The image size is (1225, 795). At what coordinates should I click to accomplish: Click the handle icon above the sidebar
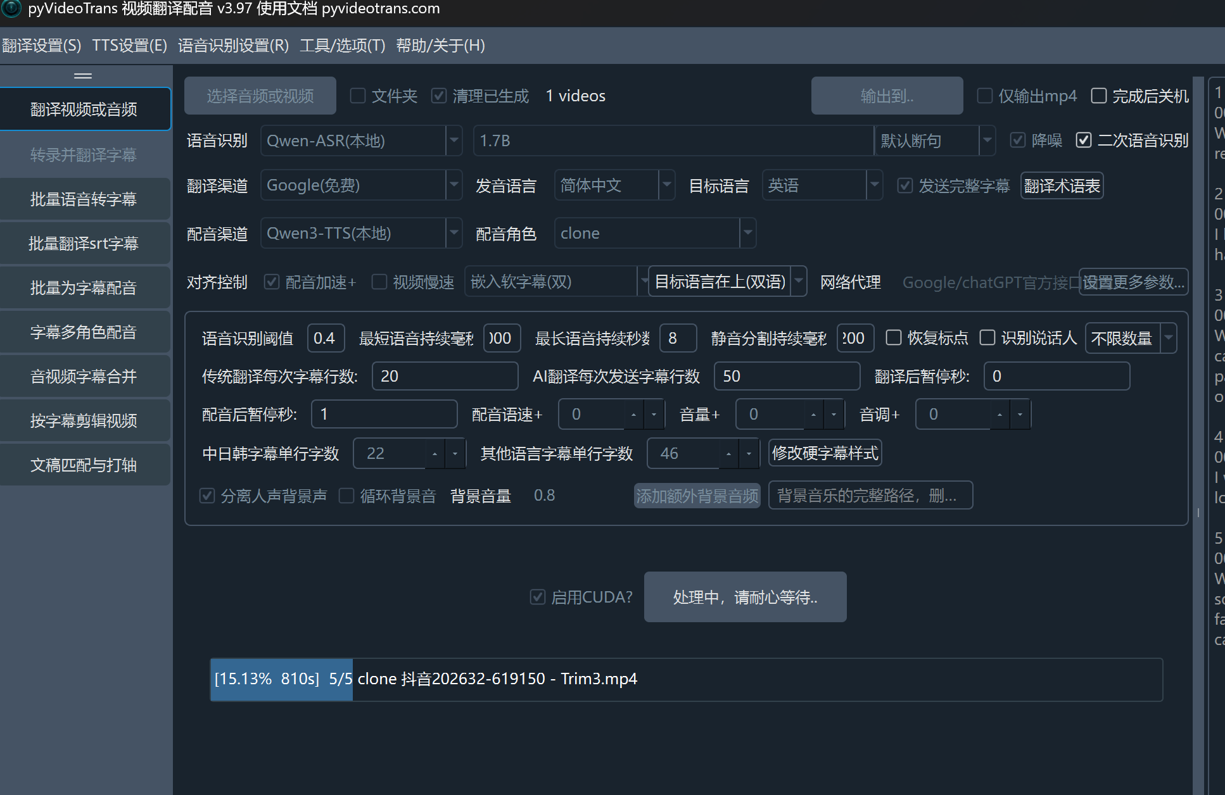82,75
